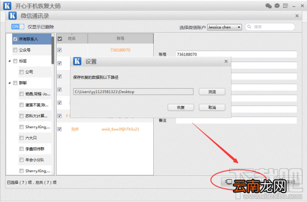307x202 pixels.
Task: Open the chat bubble icon in title bar
Action: point(277,6)
